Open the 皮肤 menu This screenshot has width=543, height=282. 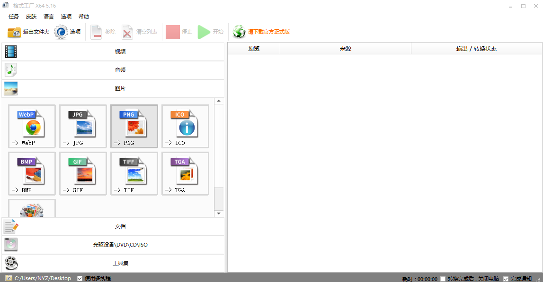click(31, 17)
